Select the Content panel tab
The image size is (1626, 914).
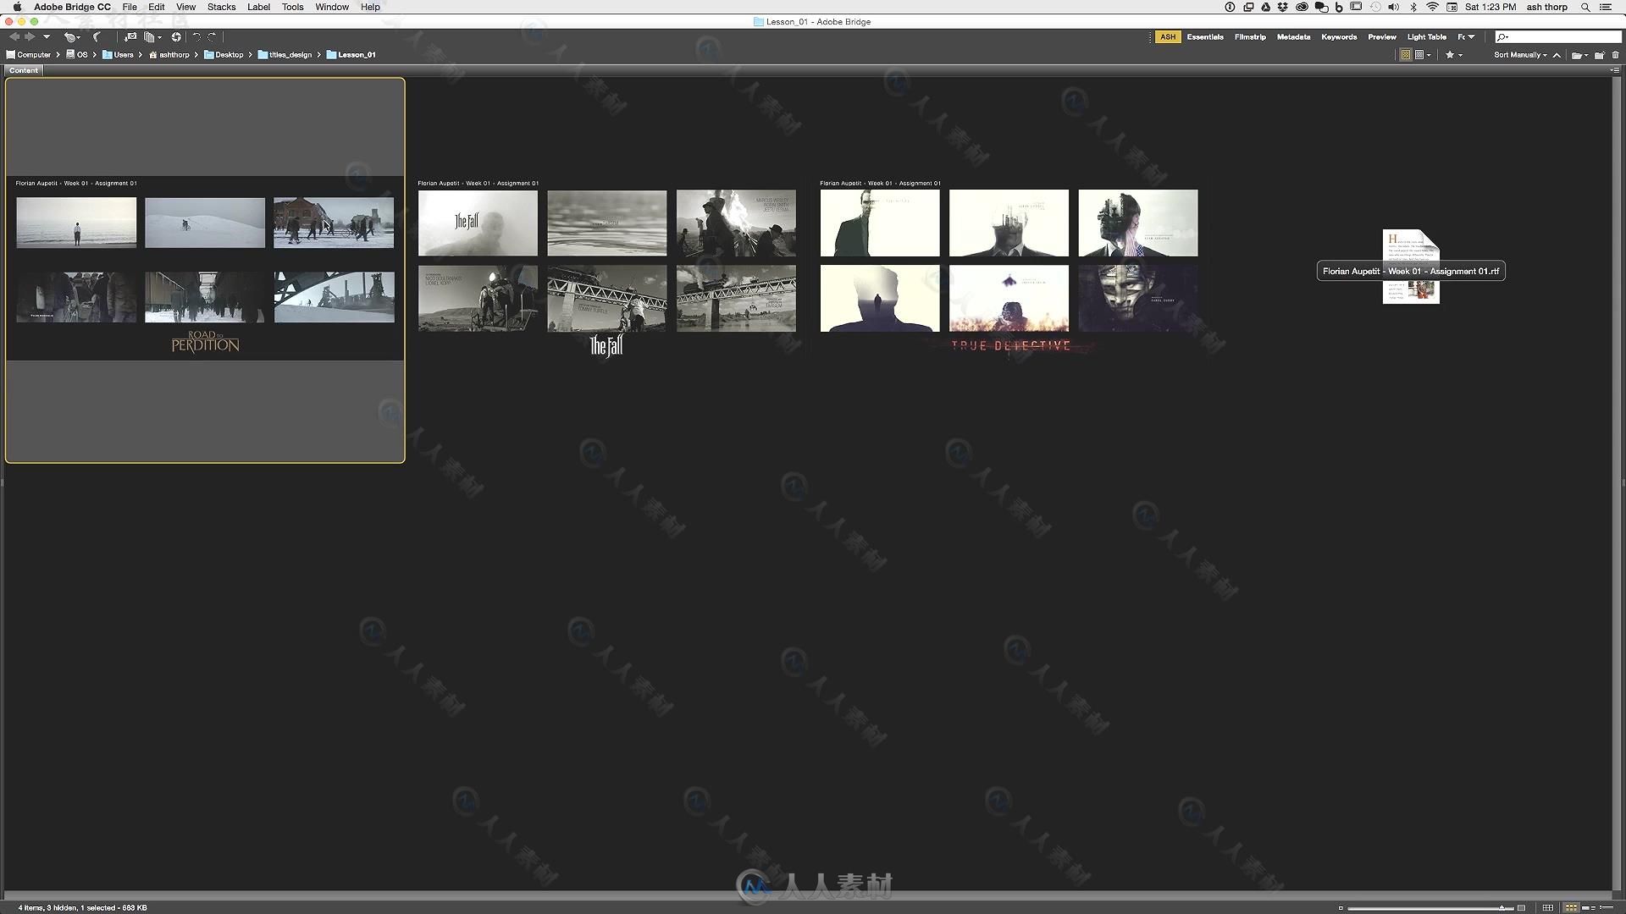click(x=24, y=70)
